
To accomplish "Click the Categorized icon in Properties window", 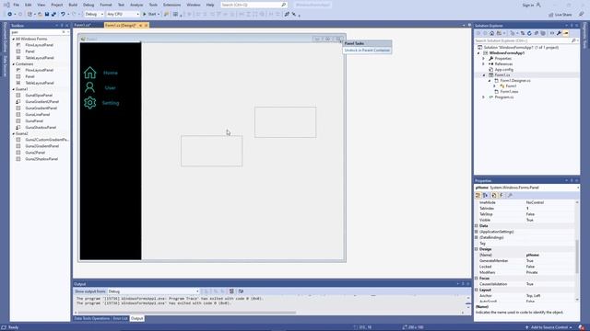I will coord(478,195).
